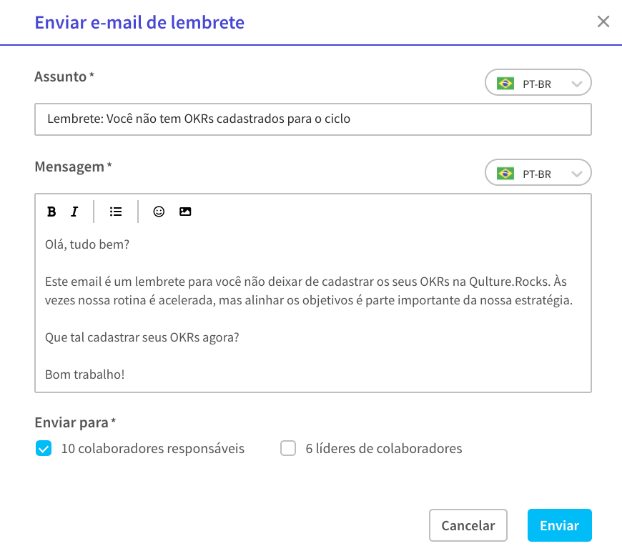The width and height of the screenshot is (622, 546).
Task: Place the cursor on 'Que tal cadastrar seus OKRs agora?'
Action: (142, 337)
